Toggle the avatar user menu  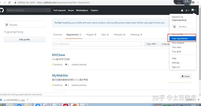194,10
